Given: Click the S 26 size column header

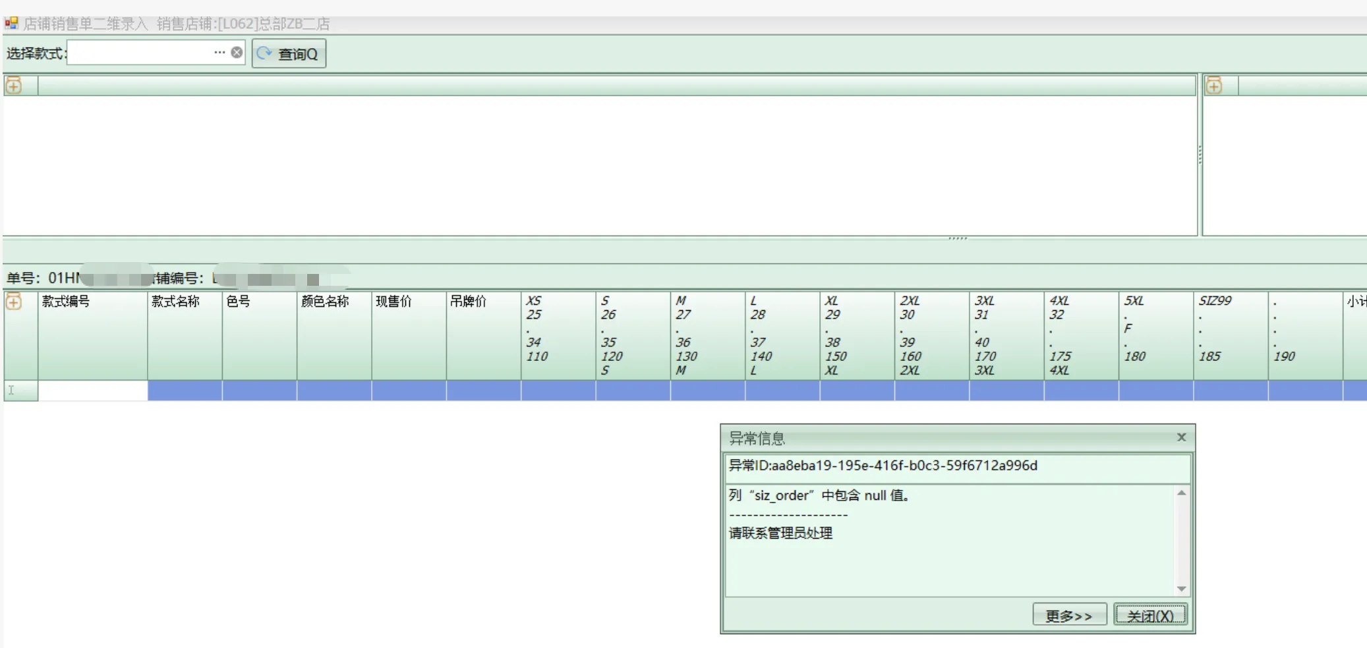Looking at the screenshot, I should [x=633, y=335].
